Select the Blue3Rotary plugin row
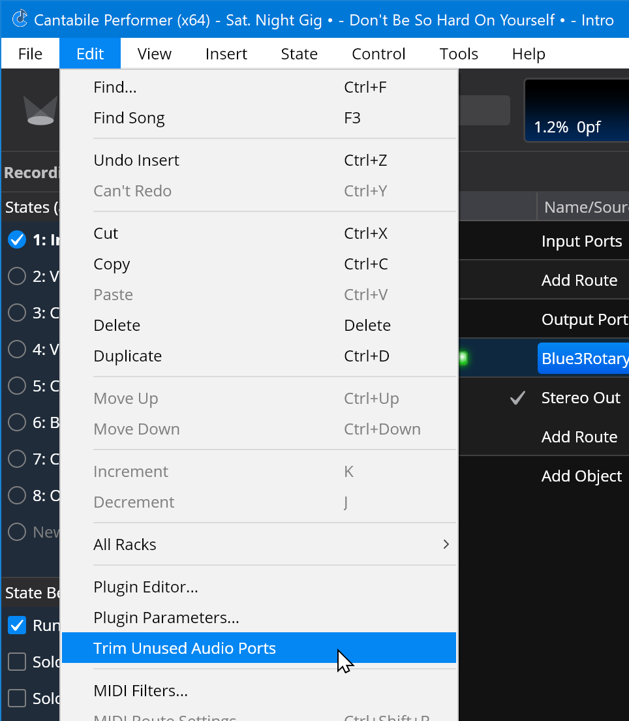Image resolution: width=629 pixels, height=721 pixels. (584, 359)
